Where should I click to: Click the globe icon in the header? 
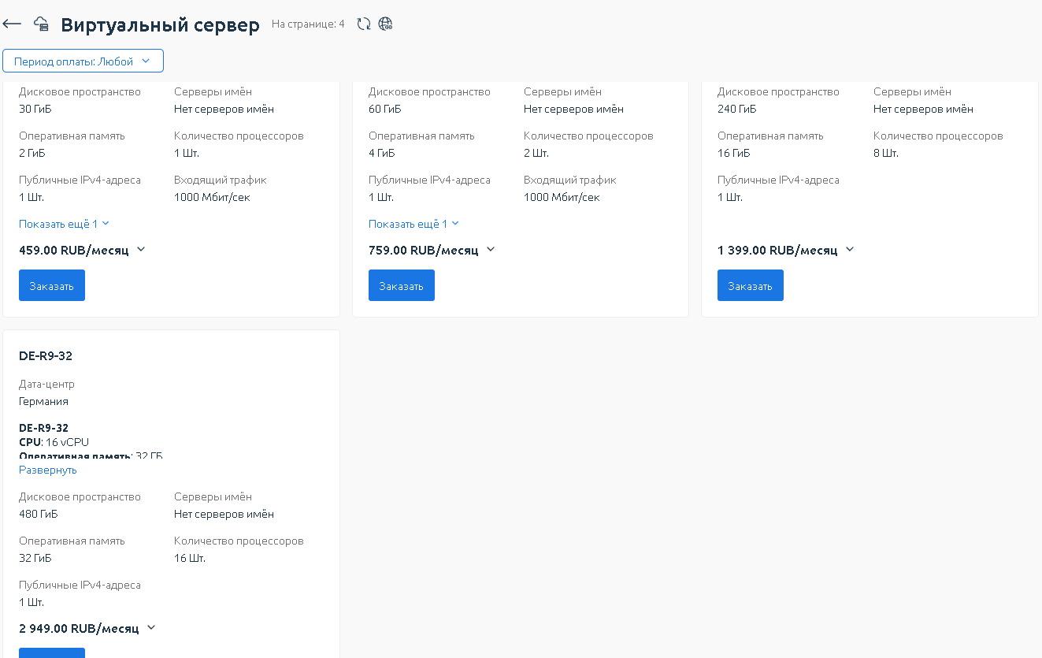click(x=385, y=24)
